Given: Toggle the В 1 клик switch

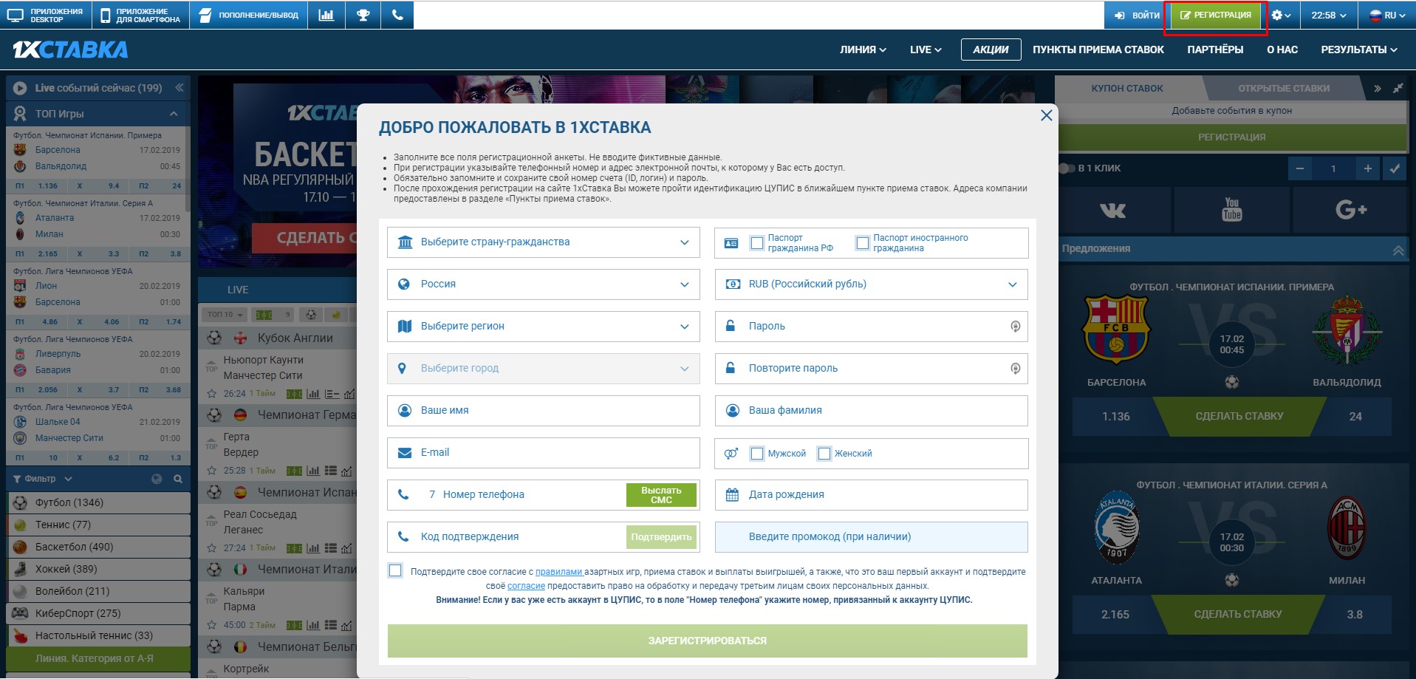Looking at the screenshot, I should point(1067,168).
